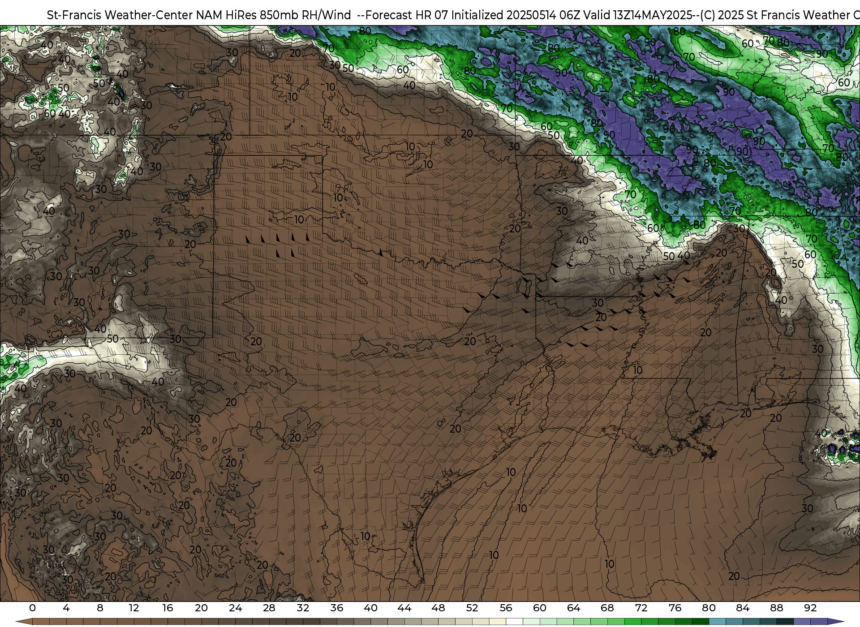Click the colorbar tick label '8'
860x627 pixels.
point(100,608)
